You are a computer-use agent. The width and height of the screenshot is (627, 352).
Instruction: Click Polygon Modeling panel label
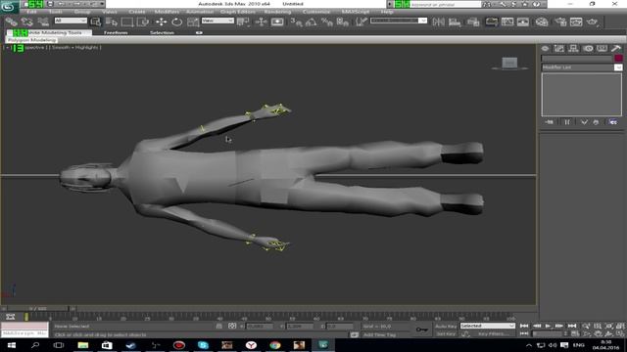click(x=31, y=40)
